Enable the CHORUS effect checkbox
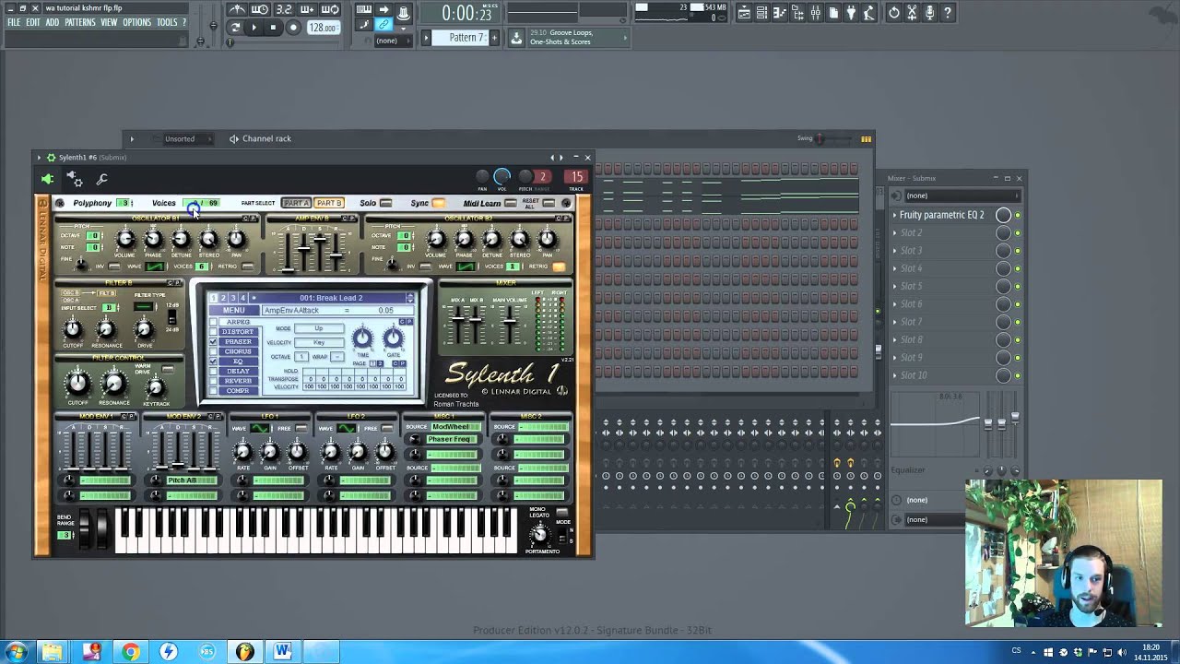 coord(214,351)
